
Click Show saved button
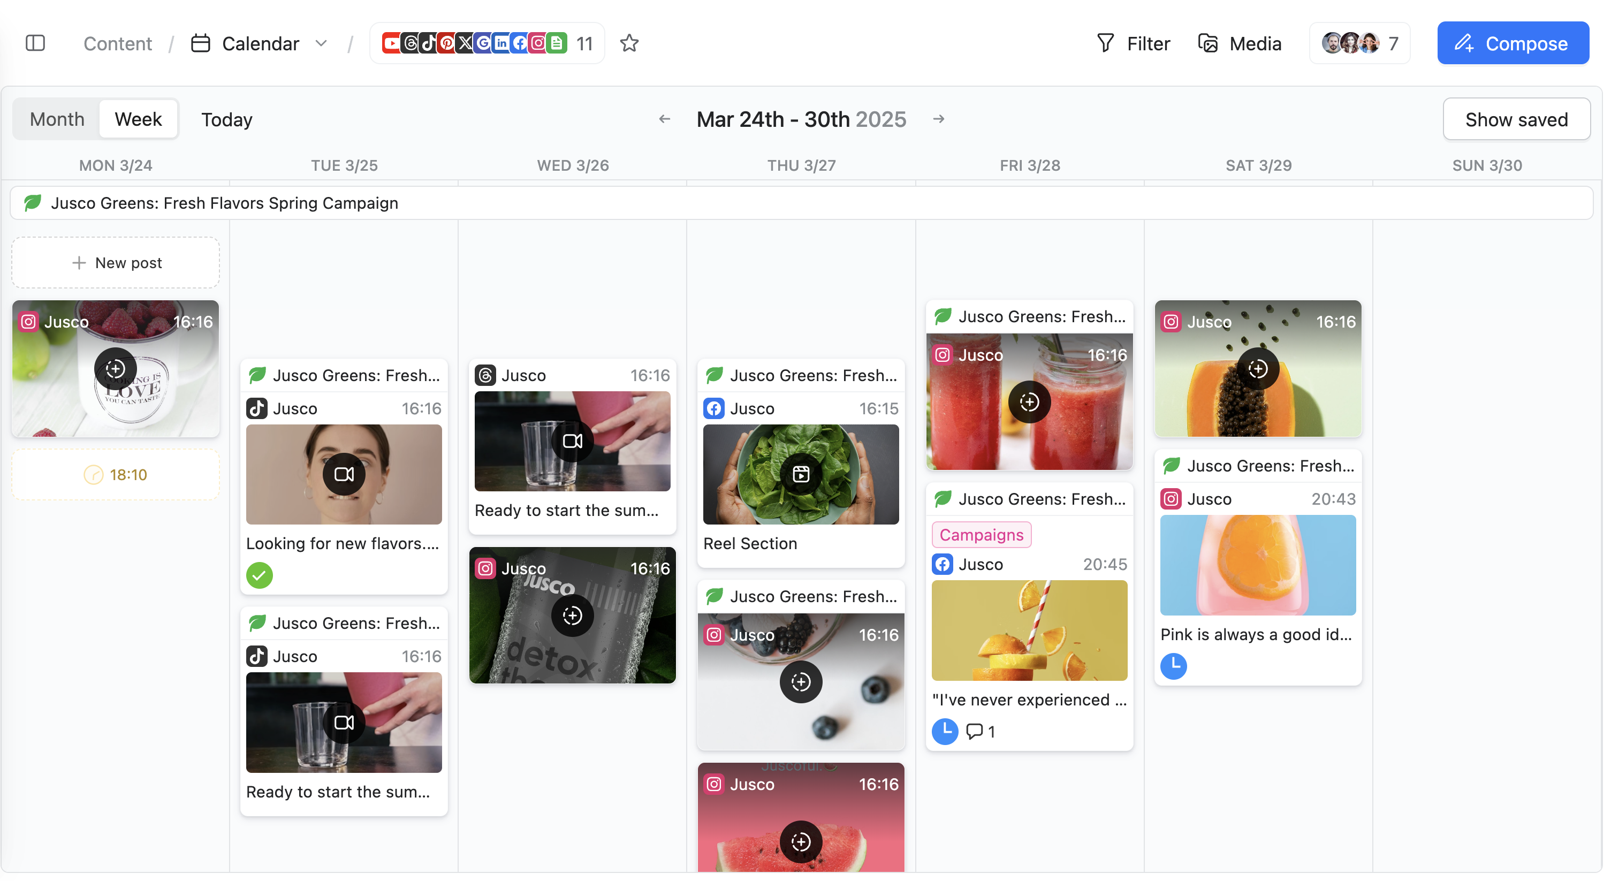(x=1516, y=119)
